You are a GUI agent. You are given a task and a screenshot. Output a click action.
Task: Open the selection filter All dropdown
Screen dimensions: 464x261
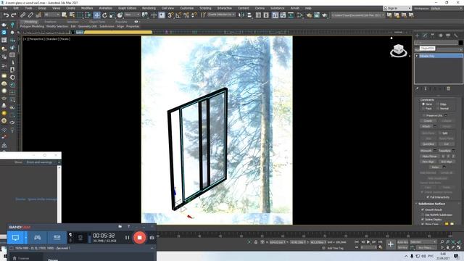click(51, 14)
